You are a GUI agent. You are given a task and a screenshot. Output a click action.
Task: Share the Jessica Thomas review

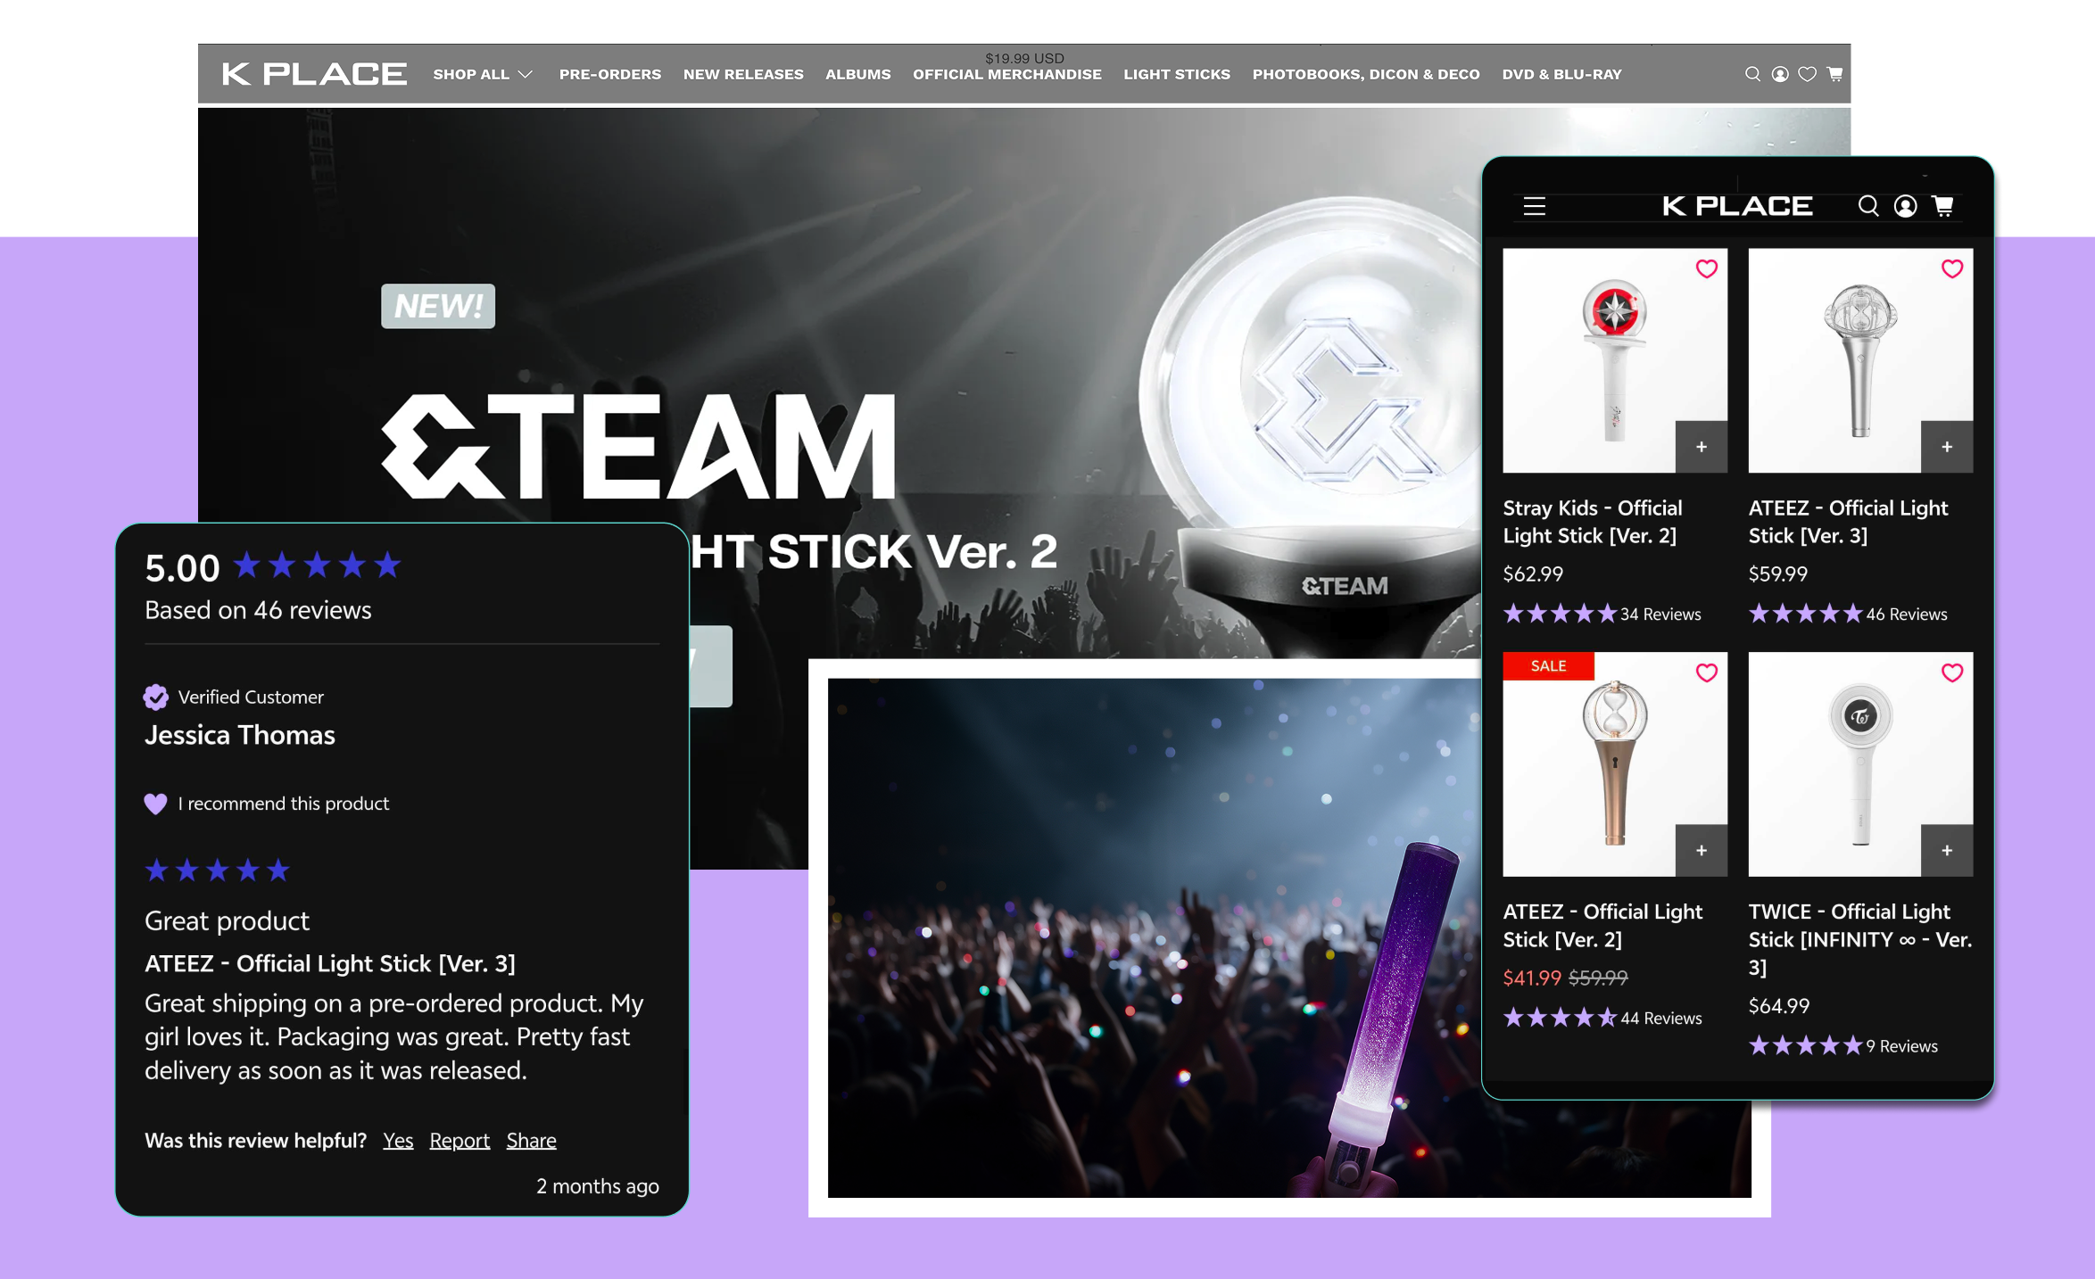[x=532, y=1141]
